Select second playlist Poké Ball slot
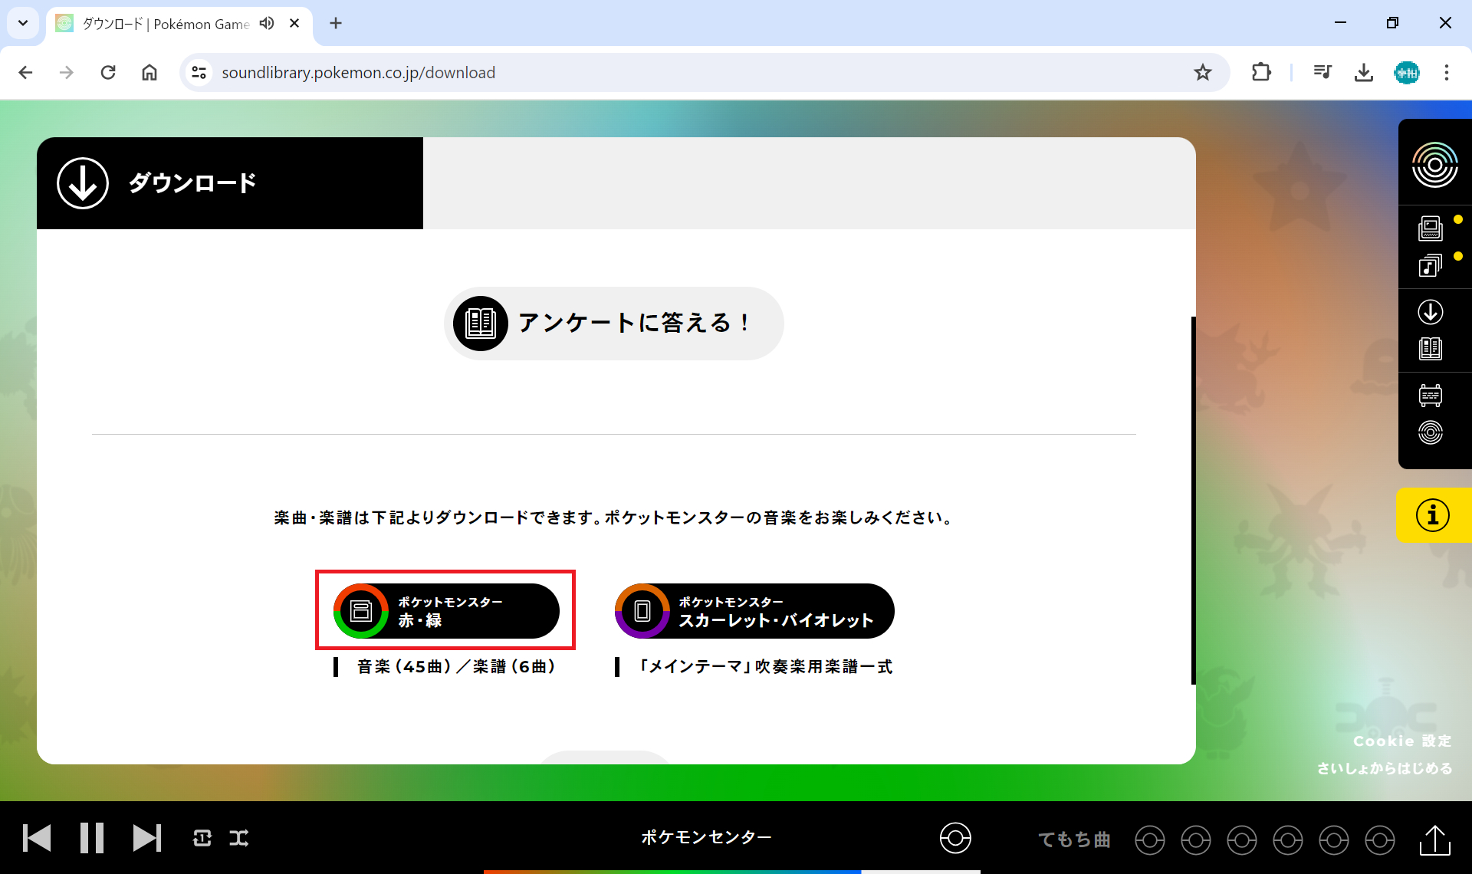The width and height of the screenshot is (1472, 874). tap(1196, 840)
